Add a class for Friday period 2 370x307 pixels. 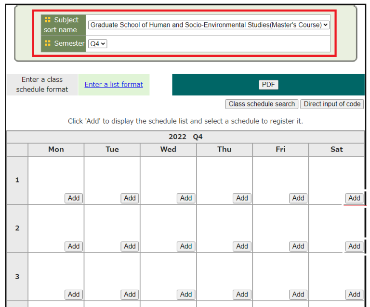click(x=298, y=246)
